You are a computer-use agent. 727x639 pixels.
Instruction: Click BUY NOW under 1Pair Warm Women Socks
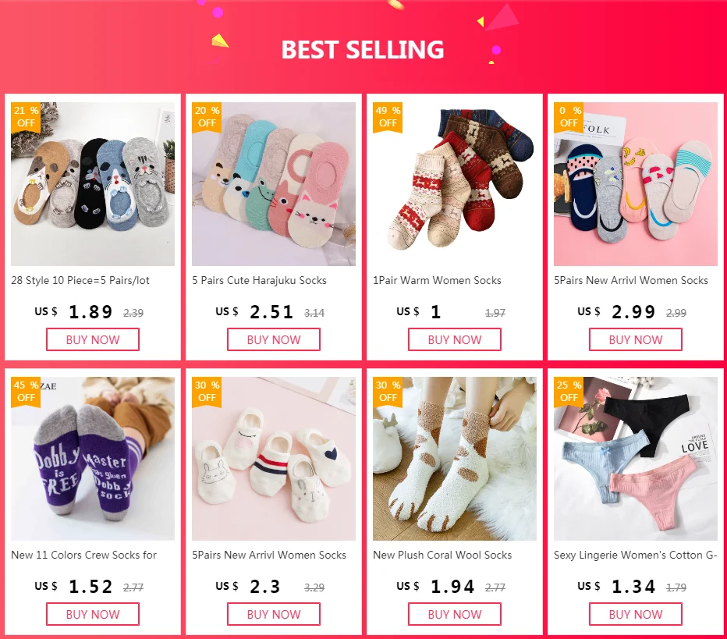[x=455, y=339]
